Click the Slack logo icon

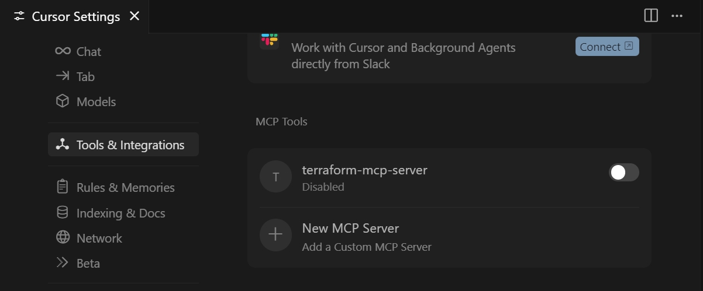click(x=270, y=40)
